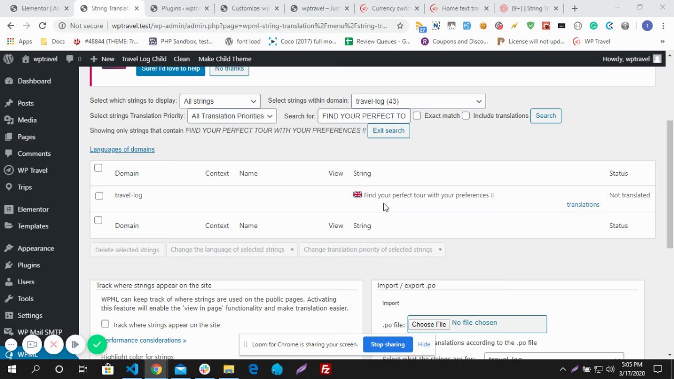Toggle the Include translations checkbox
The image size is (674, 379).
[x=465, y=115]
